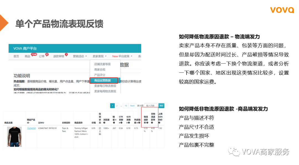Toggle sorting on the GCR系数 column
This screenshot has width=299, height=165.
point(127,122)
